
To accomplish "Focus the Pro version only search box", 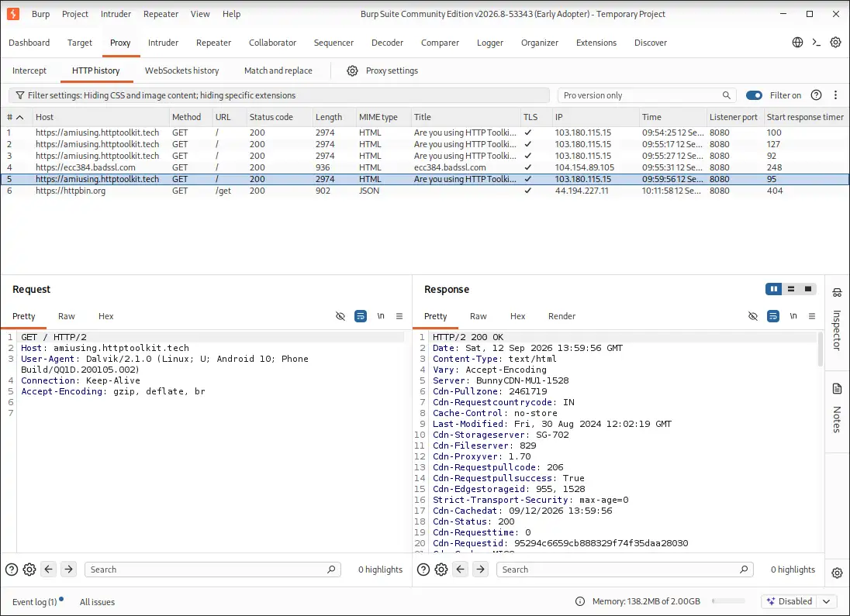I will (647, 95).
